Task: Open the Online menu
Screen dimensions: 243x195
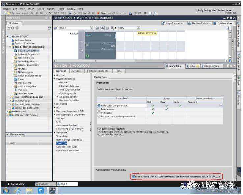Action: tap(40, 9)
